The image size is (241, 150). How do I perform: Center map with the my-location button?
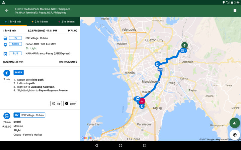[235, 135]
